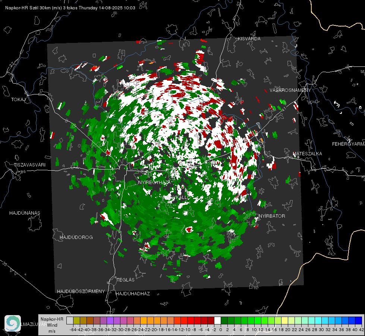
Task: Select the gray swatch left of the -64 label
Action: point(70,320)
